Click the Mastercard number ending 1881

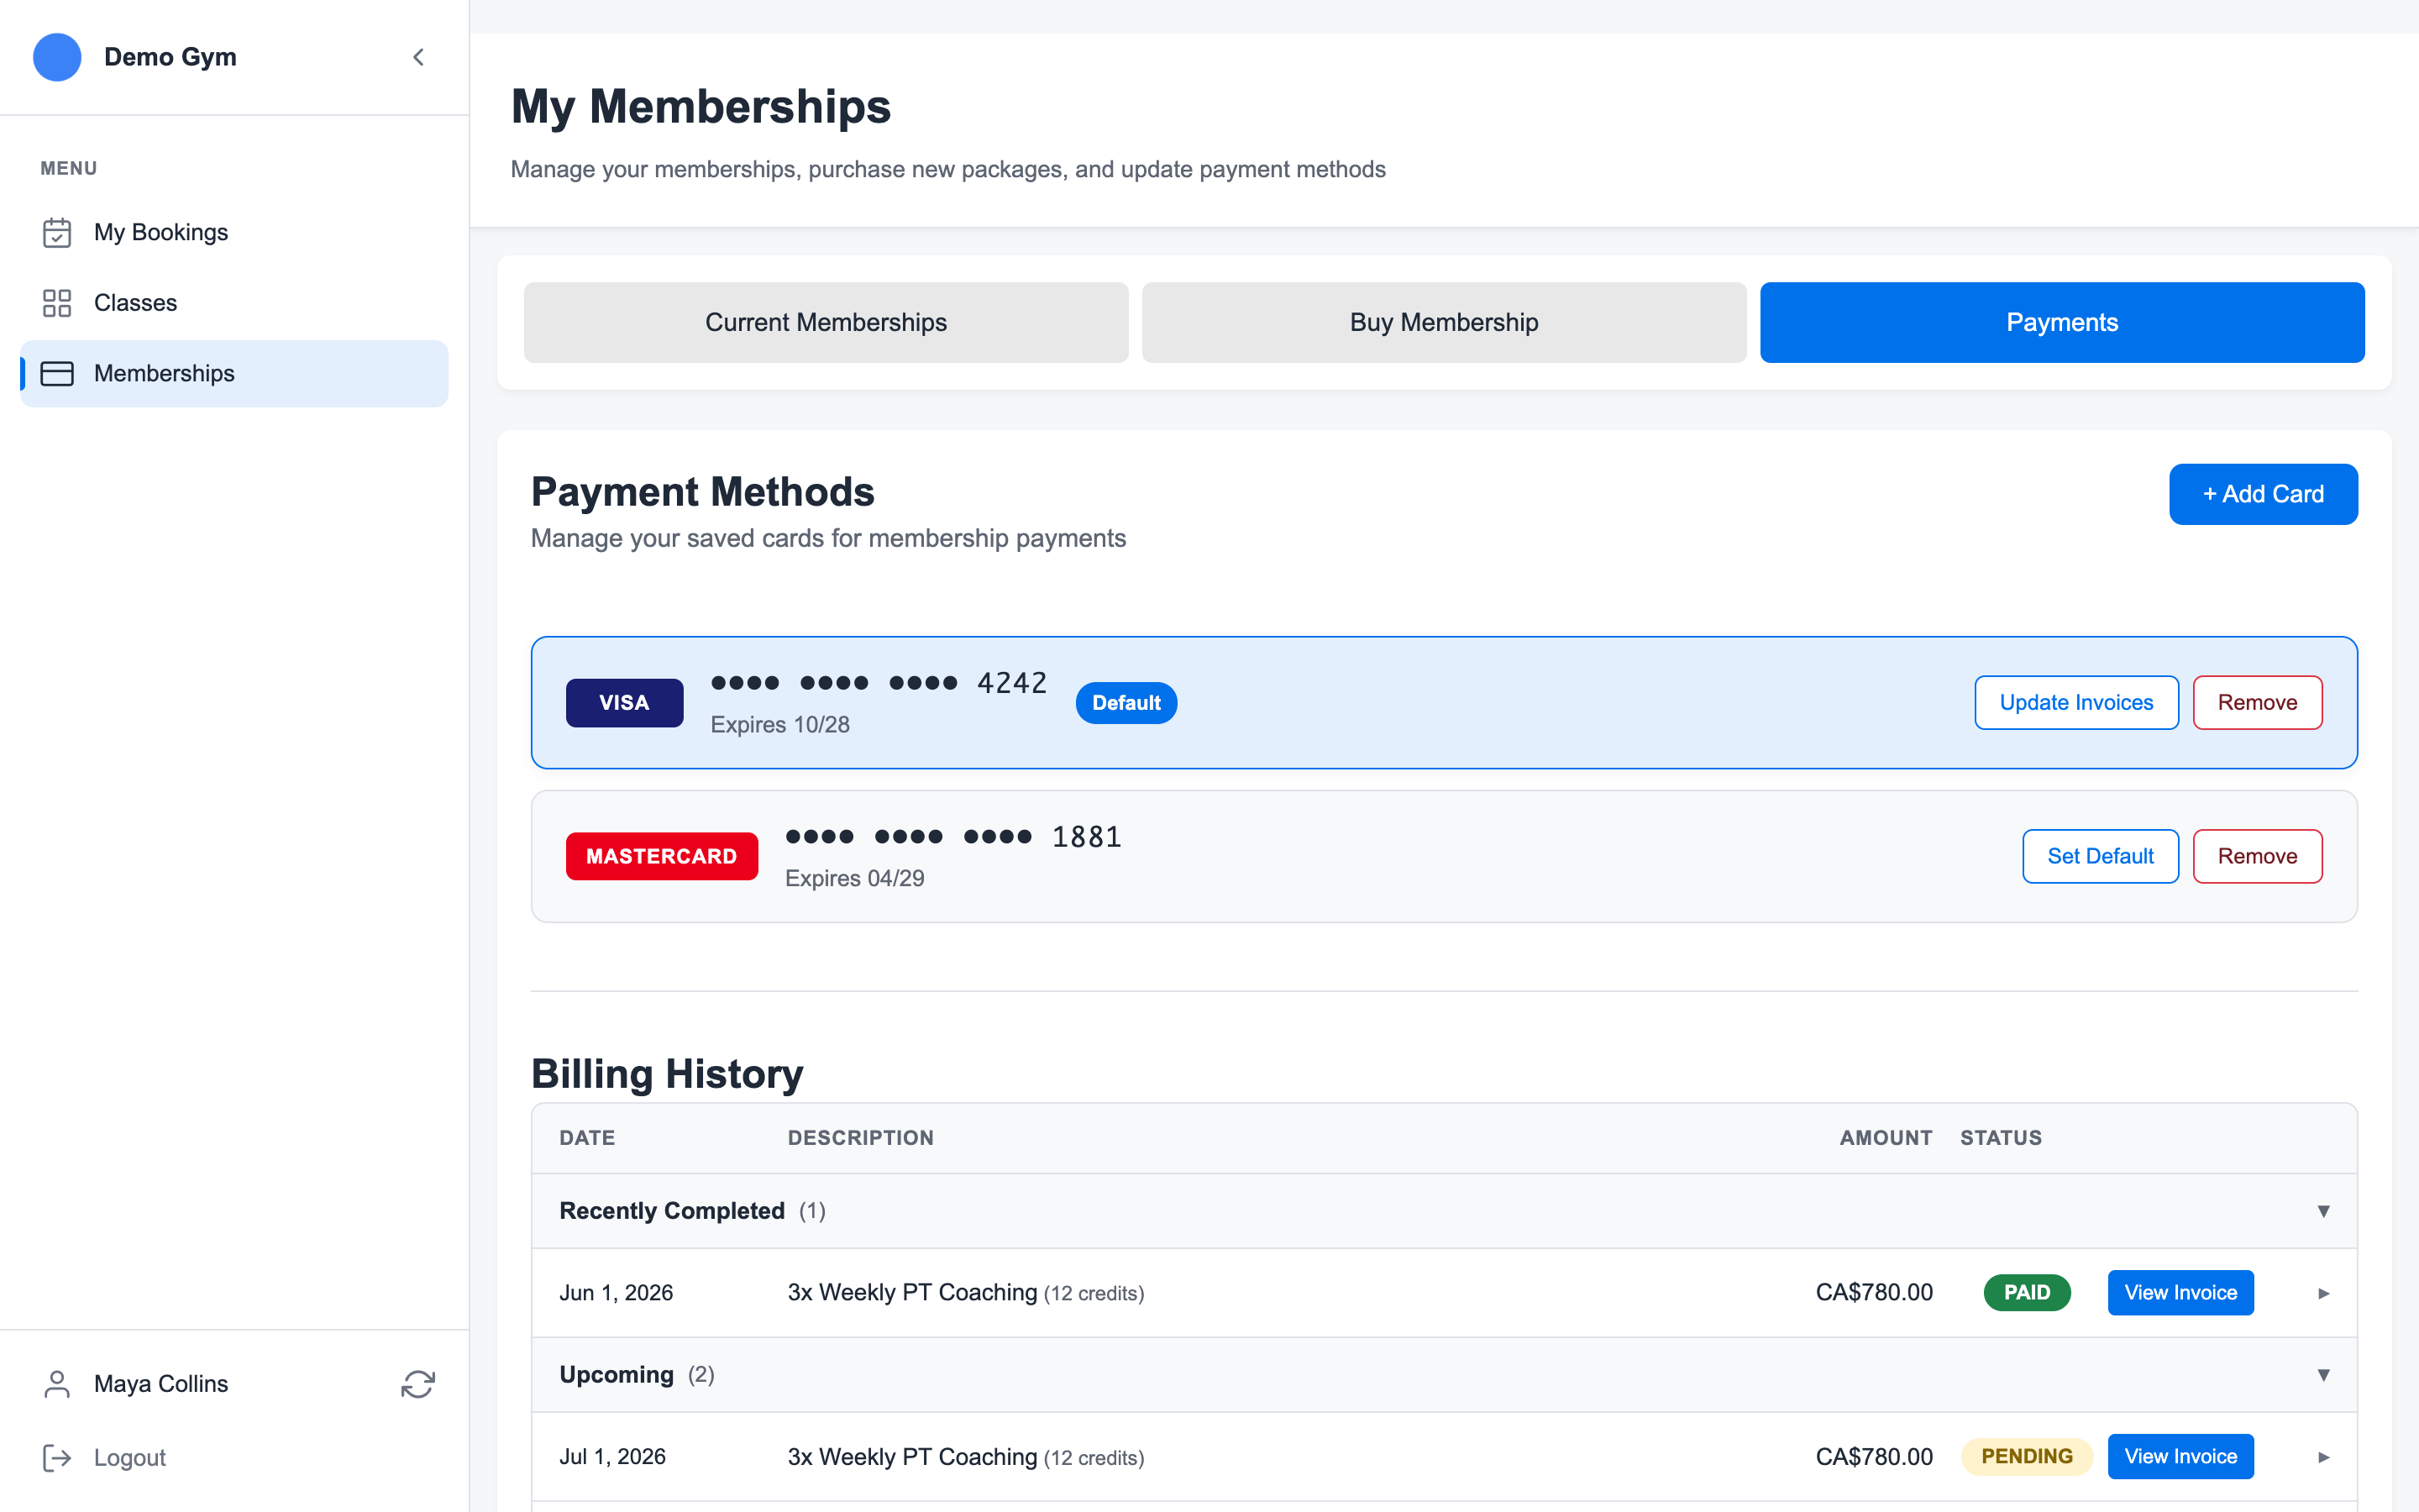coord(953,837)
